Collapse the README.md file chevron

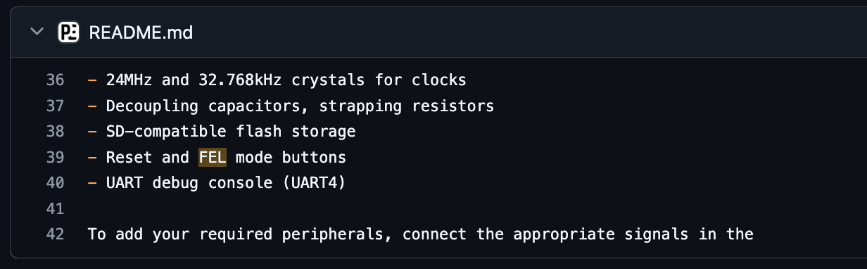34,32
